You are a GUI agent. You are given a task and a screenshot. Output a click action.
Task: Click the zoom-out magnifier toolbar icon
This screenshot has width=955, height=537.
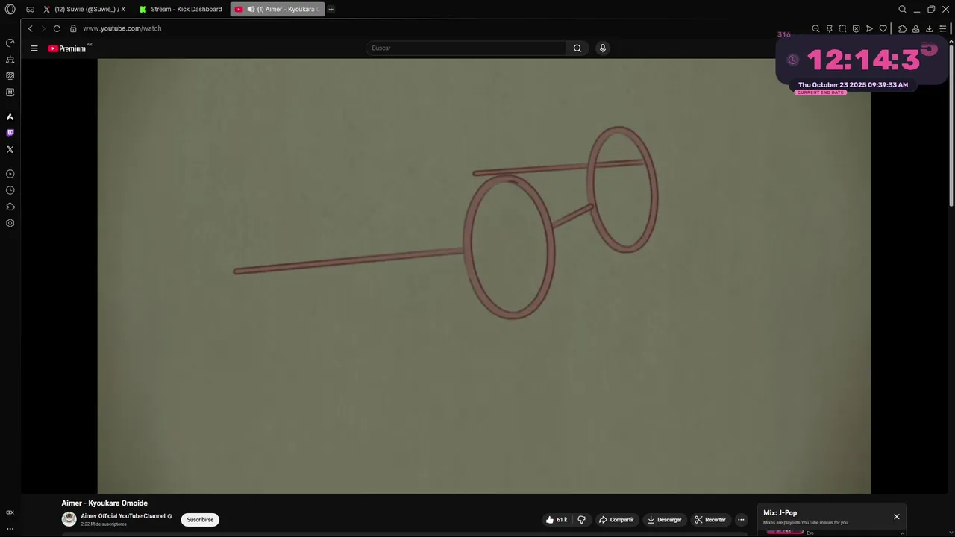click(815, 28)
